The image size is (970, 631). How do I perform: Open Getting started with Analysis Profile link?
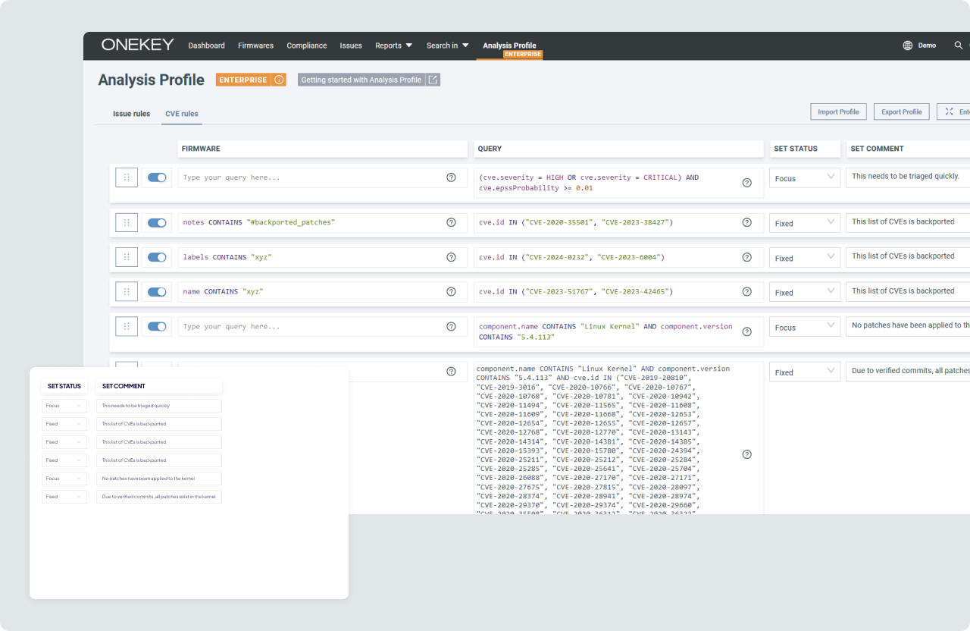(x=369, y=80)
